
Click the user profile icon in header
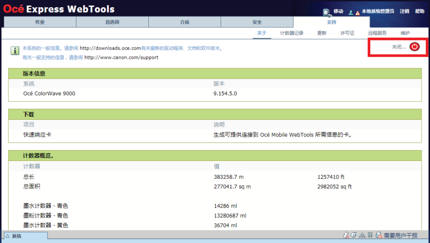coord(351,12)
